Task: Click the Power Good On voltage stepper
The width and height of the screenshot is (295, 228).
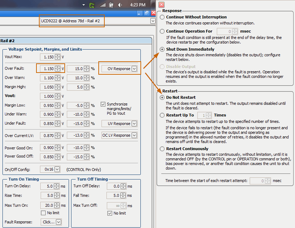Action: pos(58,148)
